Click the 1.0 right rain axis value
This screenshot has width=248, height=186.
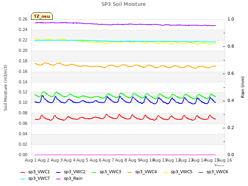pyautogui.click(x=231, y=19)
